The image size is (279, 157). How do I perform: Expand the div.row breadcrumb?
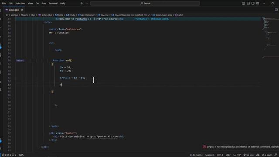[x=103, y=15]
